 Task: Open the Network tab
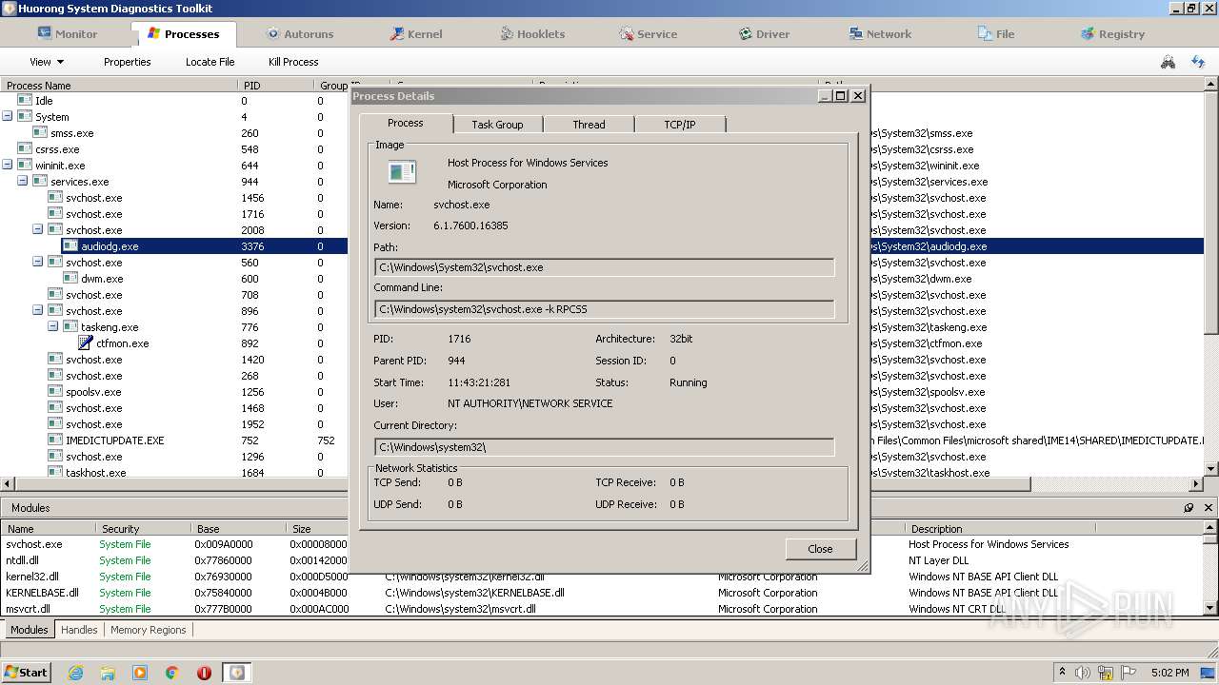pyautogui.click(x=880, y=33)
